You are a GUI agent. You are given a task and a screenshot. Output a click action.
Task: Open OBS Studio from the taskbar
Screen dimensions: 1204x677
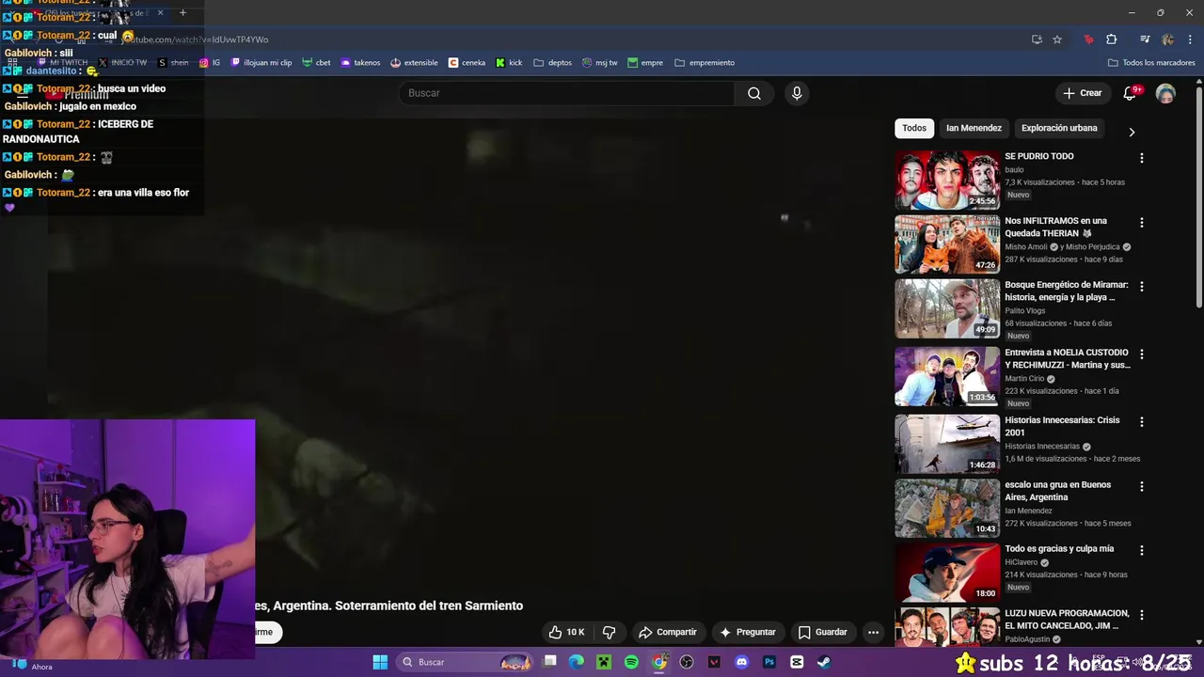point(687,662)
